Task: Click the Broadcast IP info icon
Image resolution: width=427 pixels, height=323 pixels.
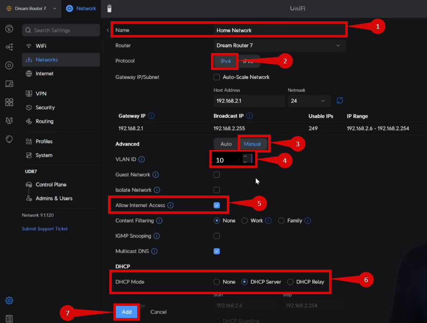Action: coord(249,116)
